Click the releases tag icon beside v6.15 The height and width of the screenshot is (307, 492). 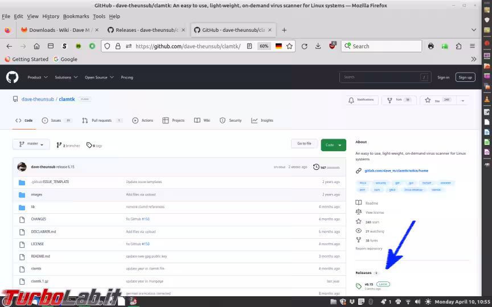click(x=359, y=286)
